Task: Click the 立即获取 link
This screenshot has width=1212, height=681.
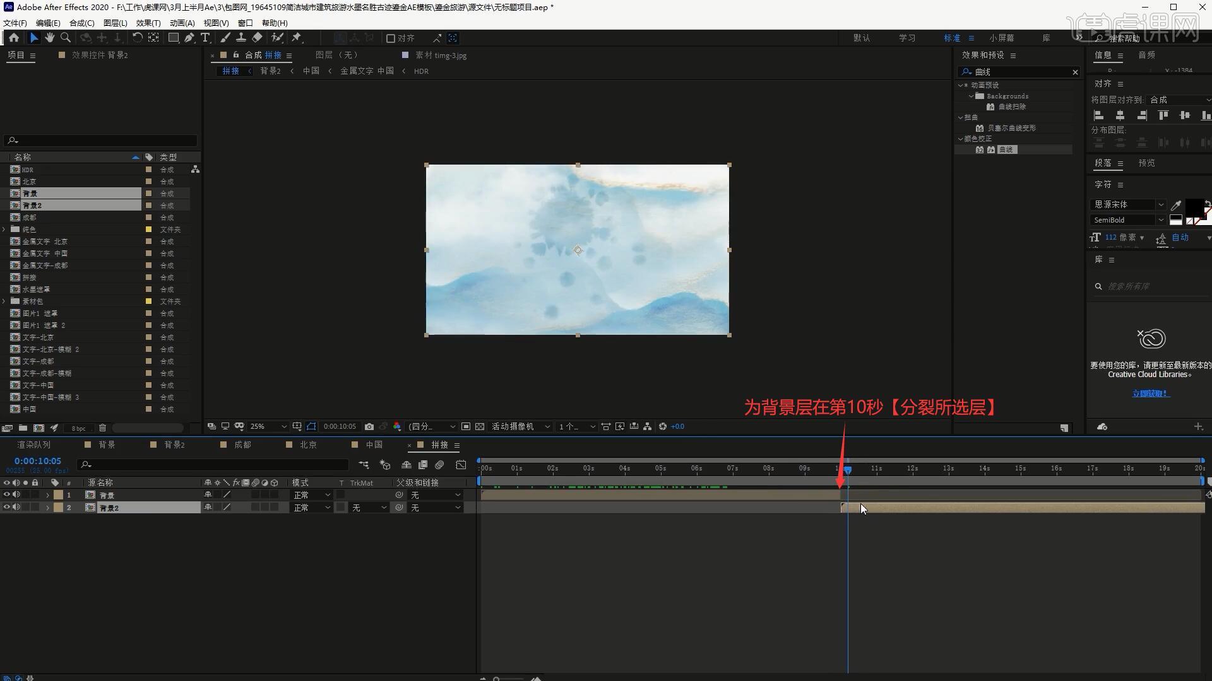Action: [1150, 393]
